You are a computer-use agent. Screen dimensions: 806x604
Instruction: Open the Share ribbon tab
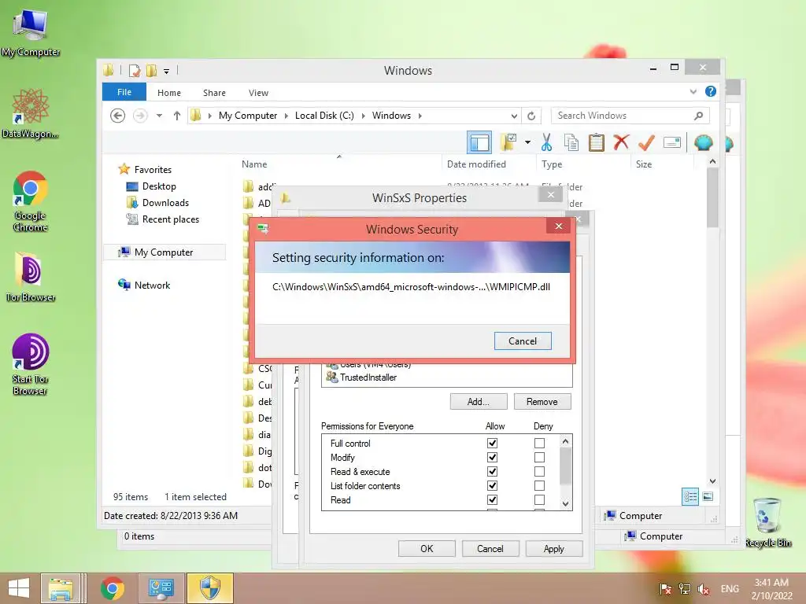[214, 93]
